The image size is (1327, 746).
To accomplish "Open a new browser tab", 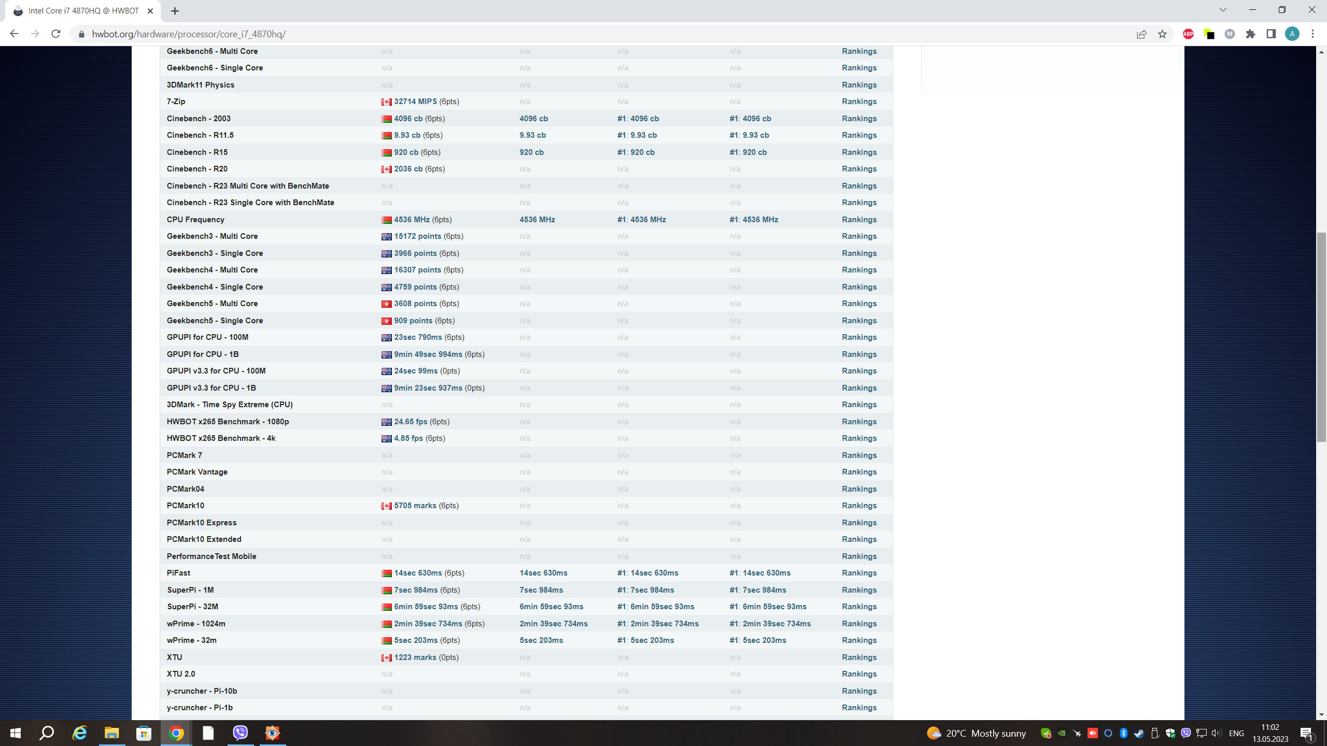I will coord(175,11).
